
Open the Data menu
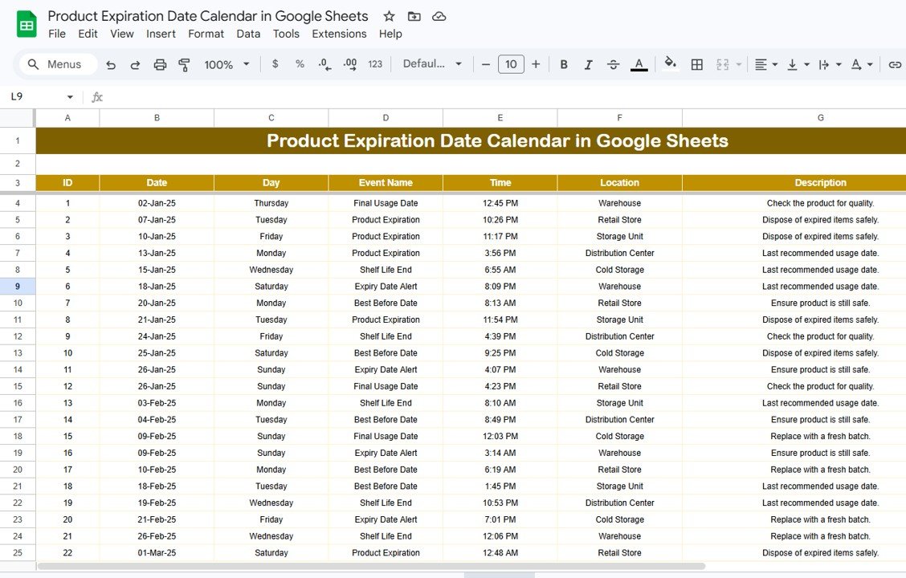pos(248,34)
